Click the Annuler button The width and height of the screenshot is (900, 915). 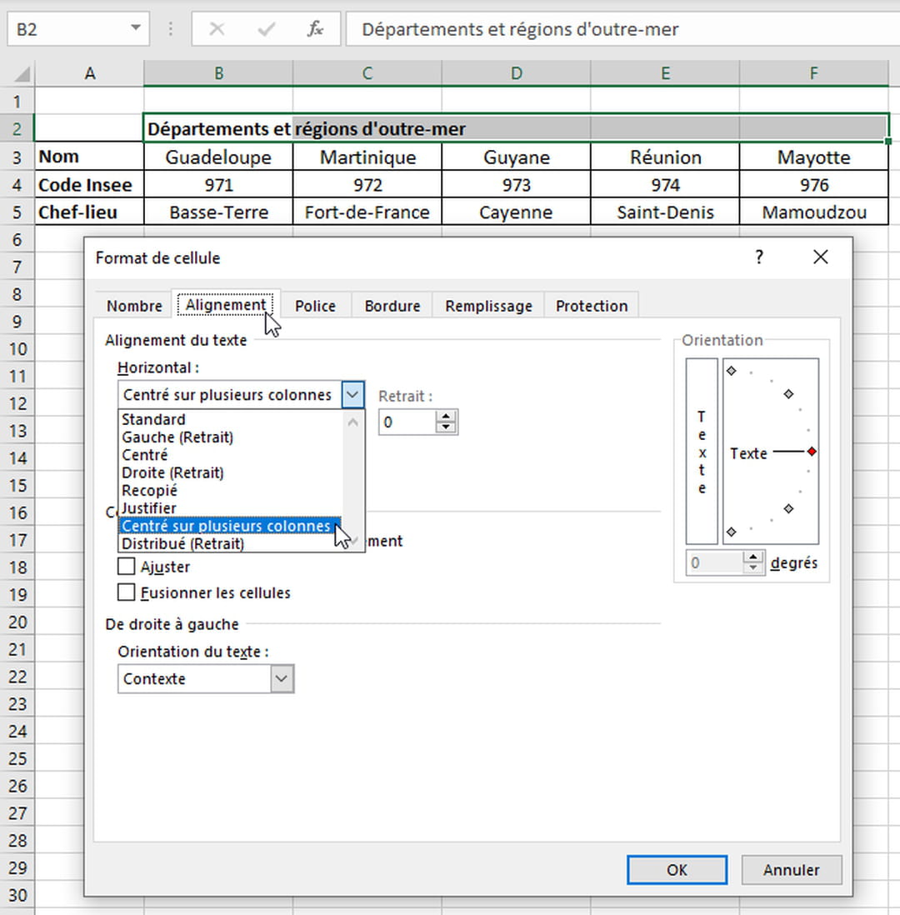pyautogui.click(x=792, y=870)
